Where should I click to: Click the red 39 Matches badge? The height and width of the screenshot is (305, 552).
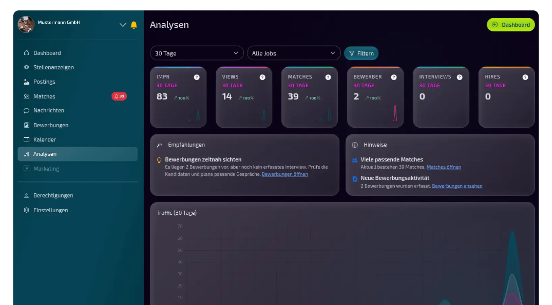tap(119, 96)
